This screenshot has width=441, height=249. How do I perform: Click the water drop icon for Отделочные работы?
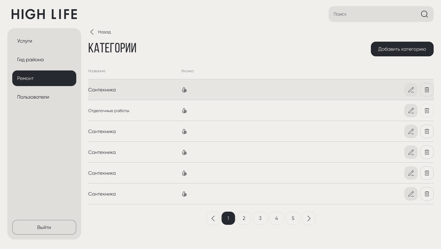pyautogui.click(x=184, y=111)
